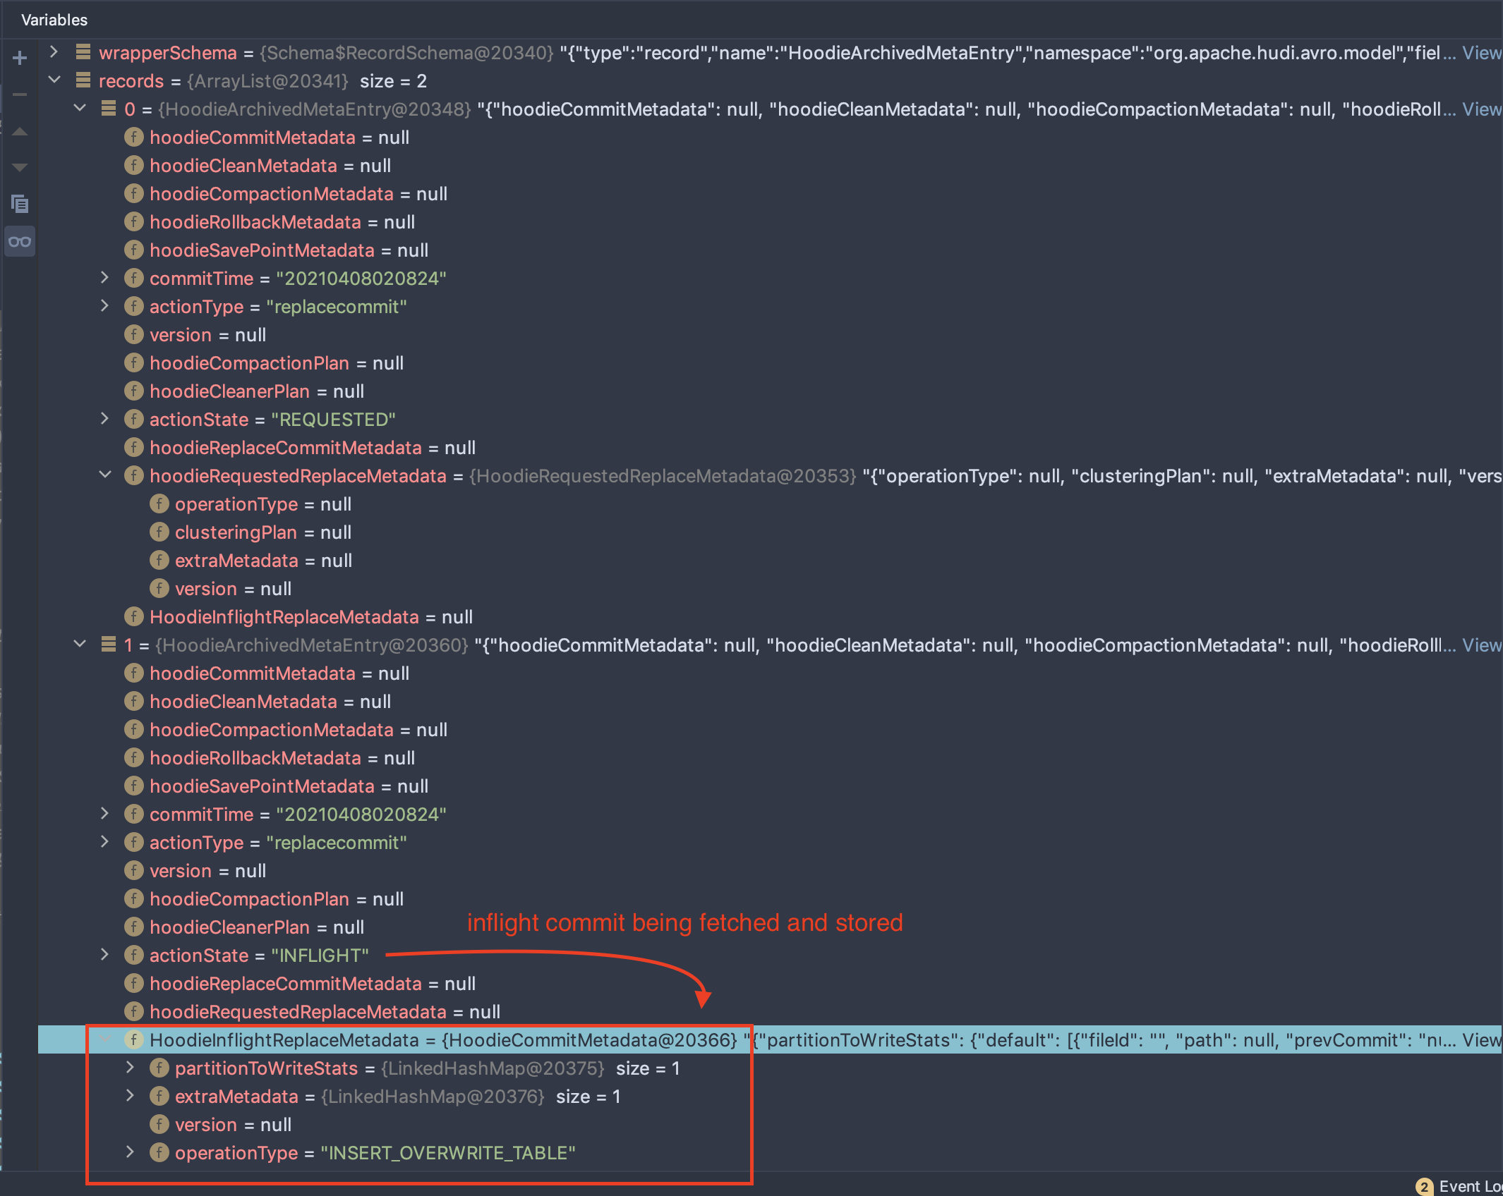Click the Event Log badge icon

pyautogui.click(x=1424, y=1186)
